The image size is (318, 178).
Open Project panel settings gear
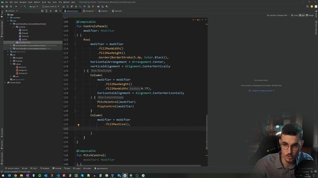pyautogui.click(x=56, y=11)
